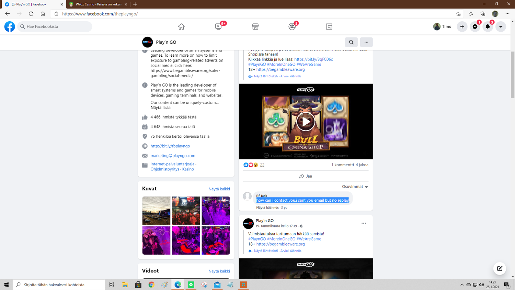
Task: Open post options menu on 19. tammikuuta post
Action: (364, 223)
